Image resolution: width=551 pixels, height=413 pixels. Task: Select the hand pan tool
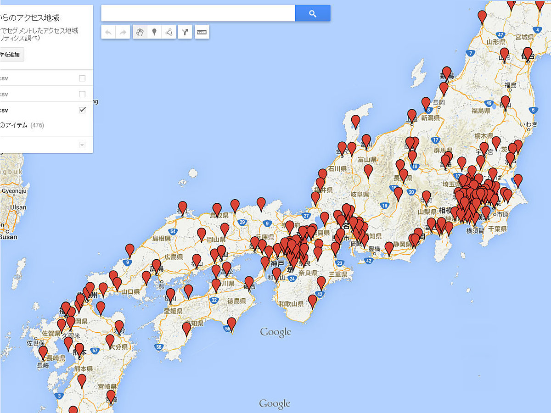pos(141,32)
